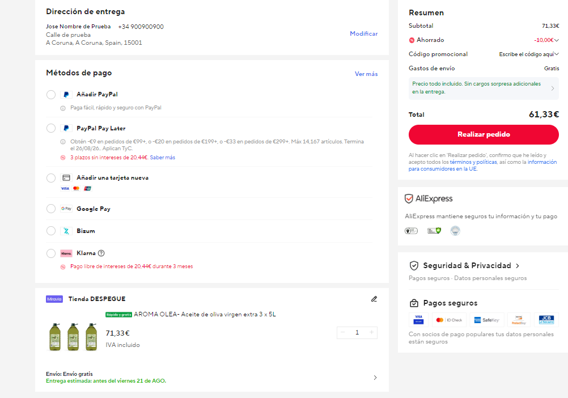
Task: Click Klarna interest-free payment text
Action: (132, 266)
